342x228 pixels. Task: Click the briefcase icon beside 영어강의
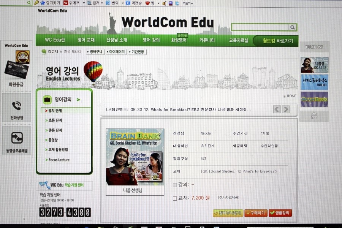(47, 100)
